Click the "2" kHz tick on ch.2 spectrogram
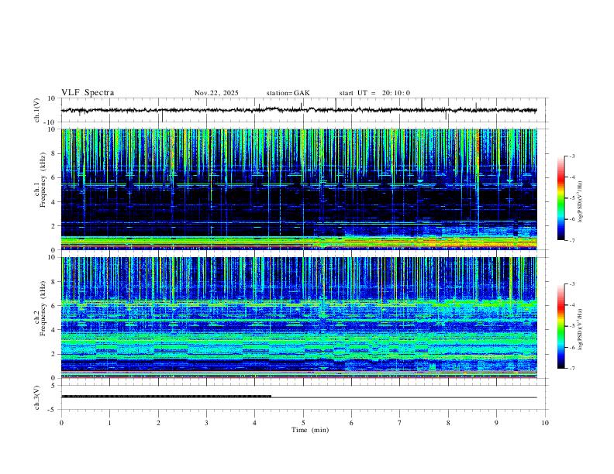The width and height of the screenshot is (614, 474). (x=53, y=354)
